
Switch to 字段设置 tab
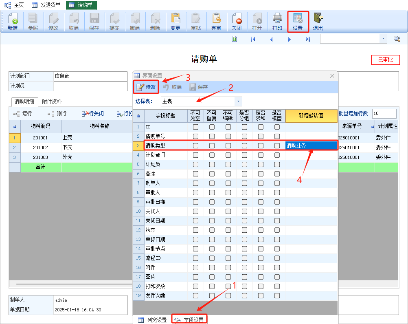pyautogui.click(x=189, y=320)
